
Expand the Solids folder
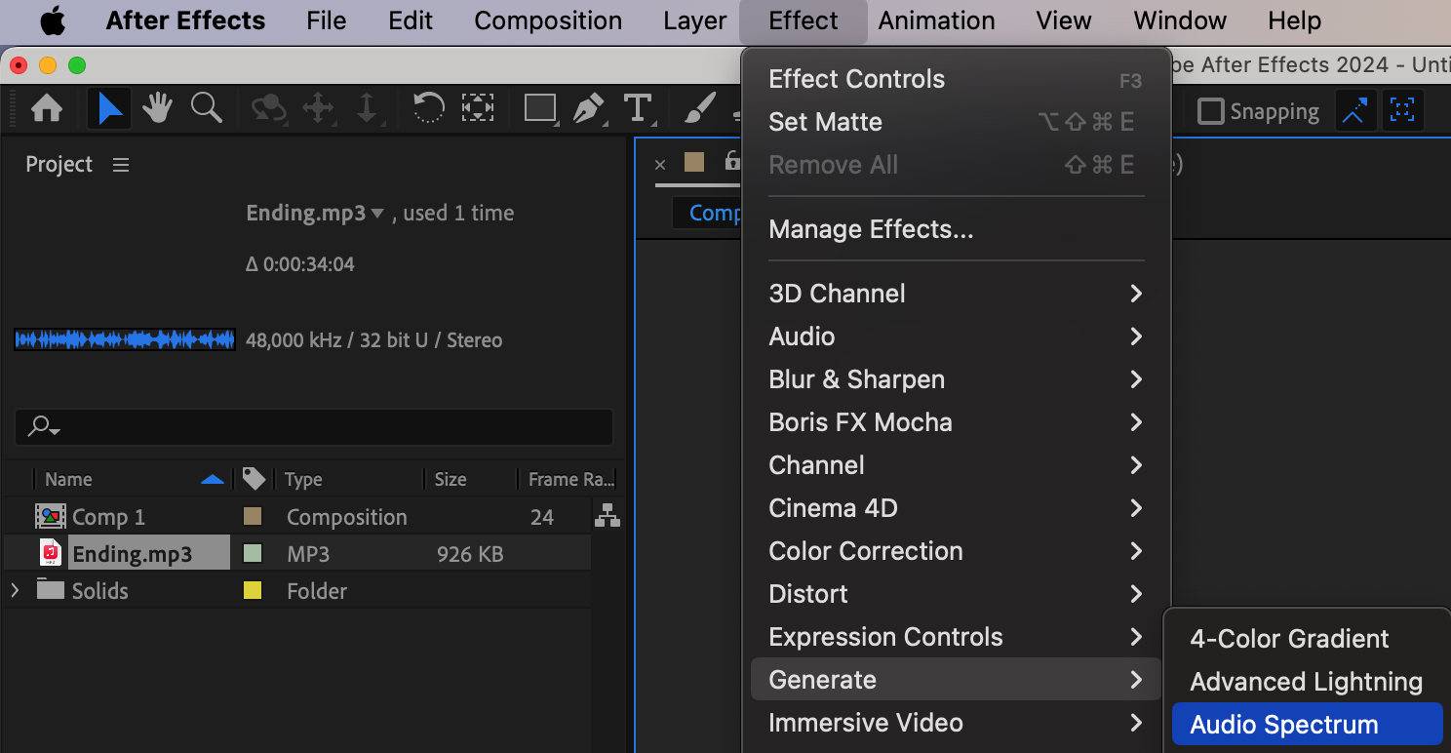pyautogui.click(x=15, y=590)
